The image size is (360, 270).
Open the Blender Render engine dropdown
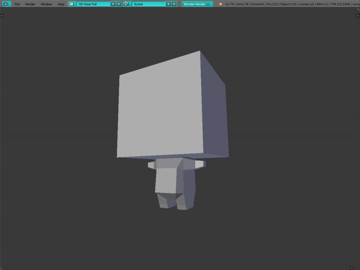tap(196, 4)
